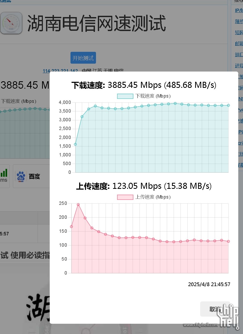Click the 1,000 axis label on download chart
Screen dimensions: 243x334
tap(65, 155)
